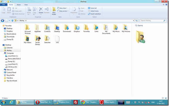Open CD Drive (H:) in navigation pane
The width and height of the screenshot is (169, 106).
coord(11,67)
